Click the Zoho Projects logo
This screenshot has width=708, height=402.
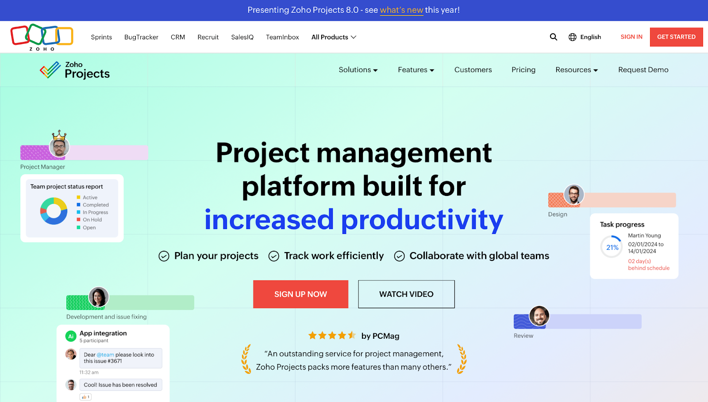tap(74, 69)
